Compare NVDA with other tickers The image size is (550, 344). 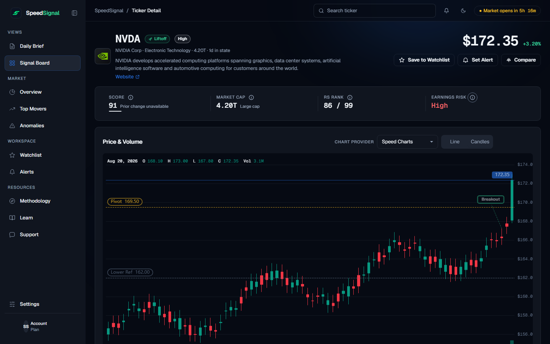(521, 60)
